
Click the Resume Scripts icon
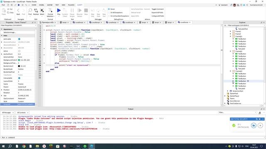(79, 10)
